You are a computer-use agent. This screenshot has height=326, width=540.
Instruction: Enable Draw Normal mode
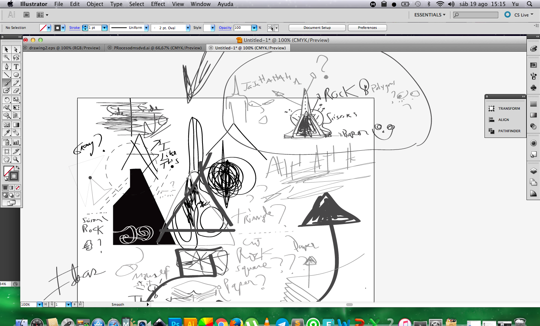coord(5,195)
